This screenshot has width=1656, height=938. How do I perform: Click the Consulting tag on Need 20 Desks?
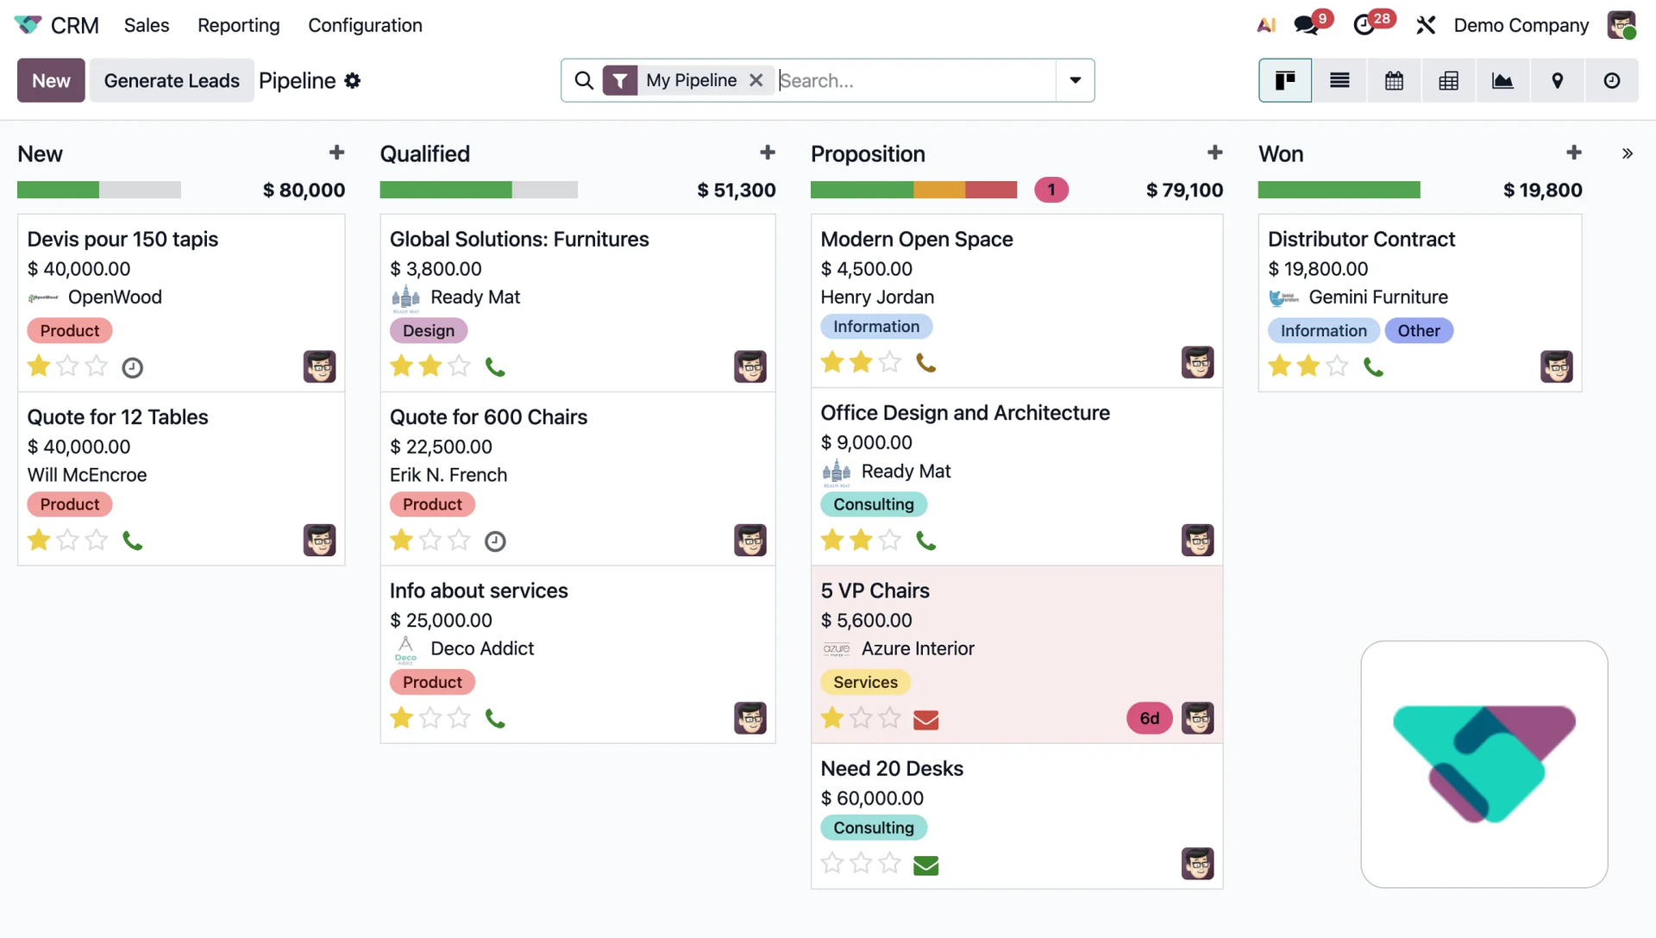tap(874, 828)
